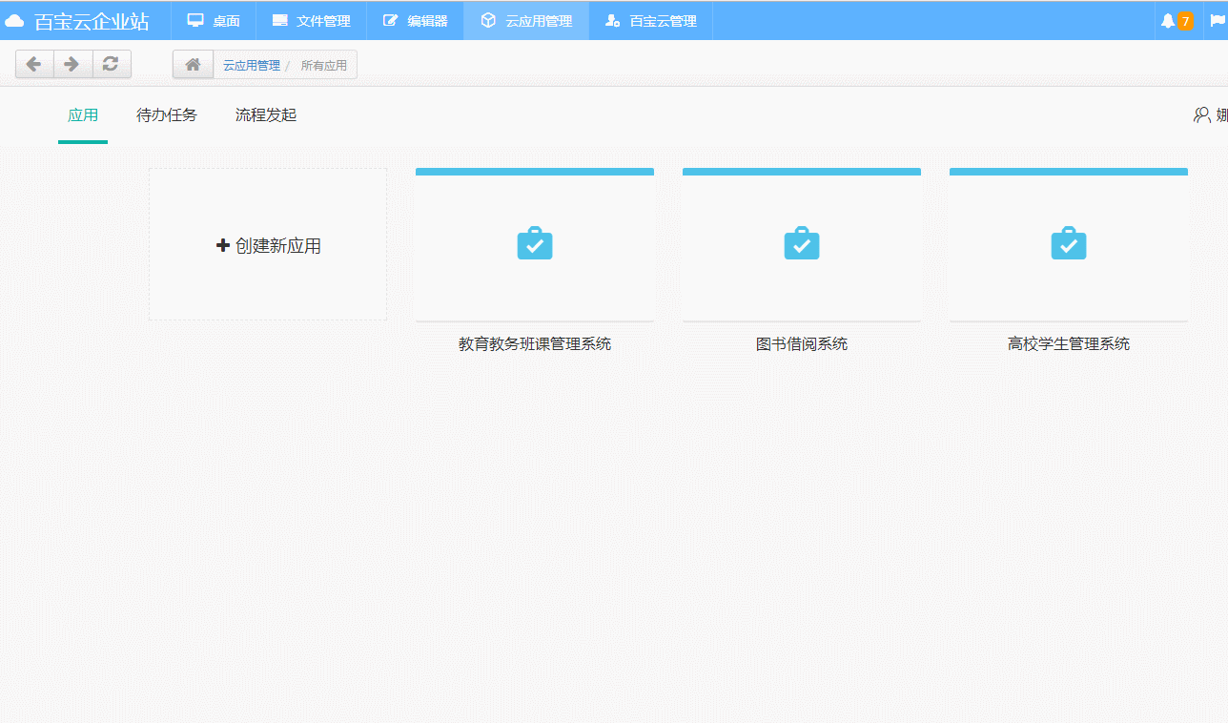Image resolution: width=1228 pixels, height=723 pixels.
Task: Switch to the 待办任务 tab
Action: (x=166, y=114)
